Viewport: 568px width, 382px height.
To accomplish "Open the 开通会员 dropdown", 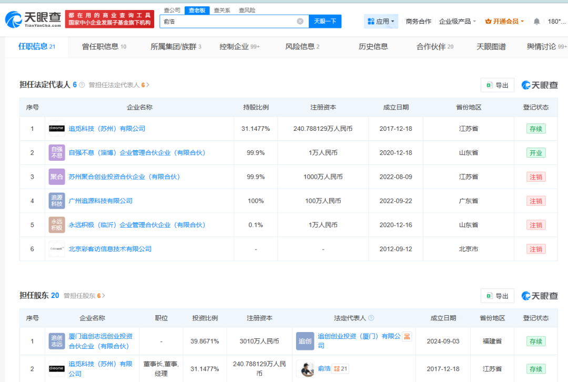I will tap(504, 22).
